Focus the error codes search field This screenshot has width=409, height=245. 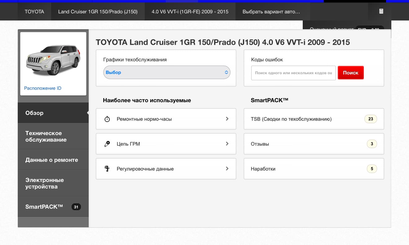click(293, 73)
